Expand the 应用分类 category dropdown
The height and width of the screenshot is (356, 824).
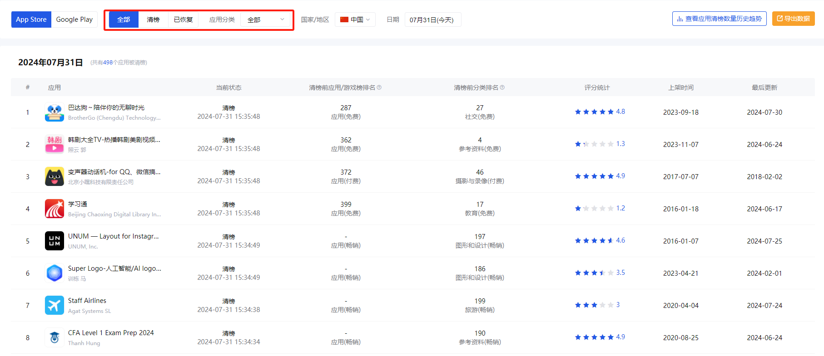tap(265, 20)
